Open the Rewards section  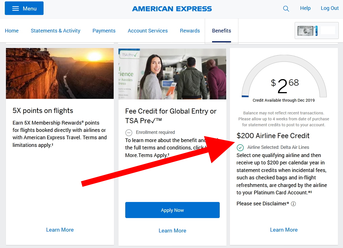pos(190,31)
